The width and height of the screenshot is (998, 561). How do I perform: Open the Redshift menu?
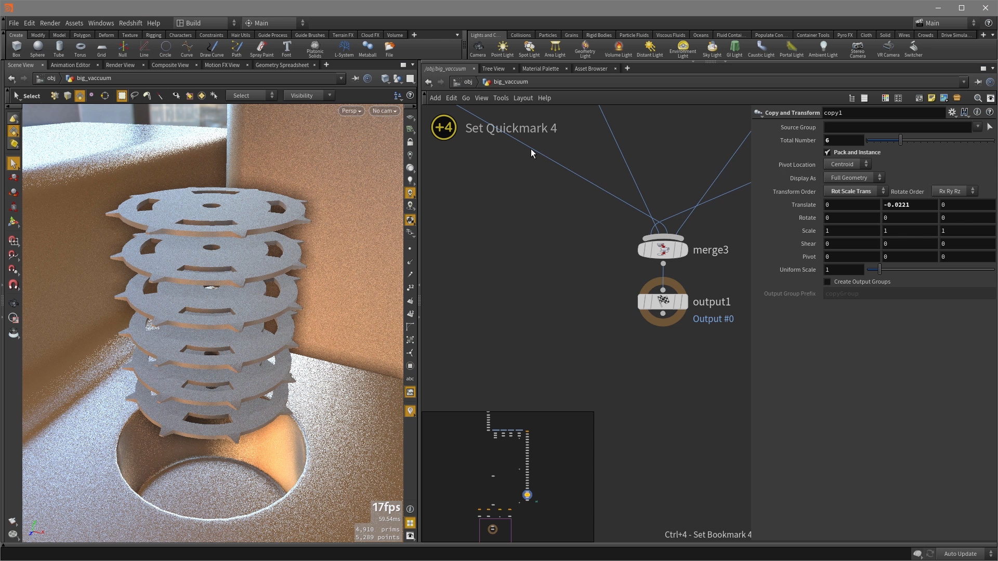(x=130, y=23)
